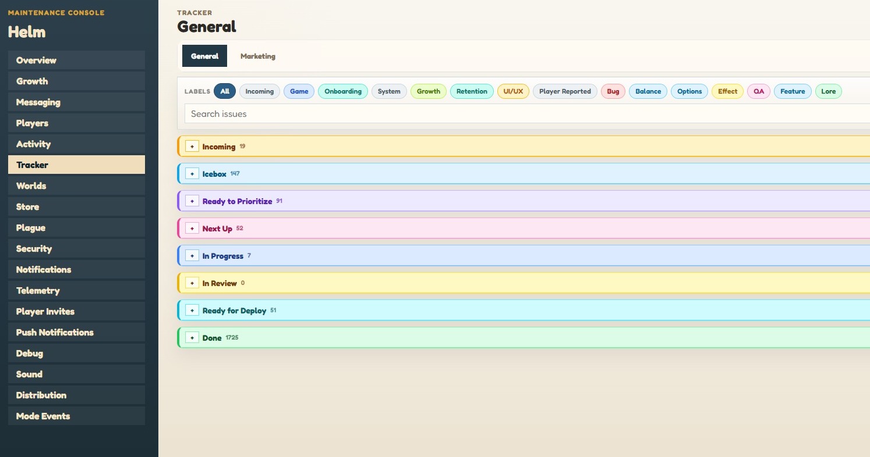
Task: Switch to the General tab
Action: click(x=204, y=56)
